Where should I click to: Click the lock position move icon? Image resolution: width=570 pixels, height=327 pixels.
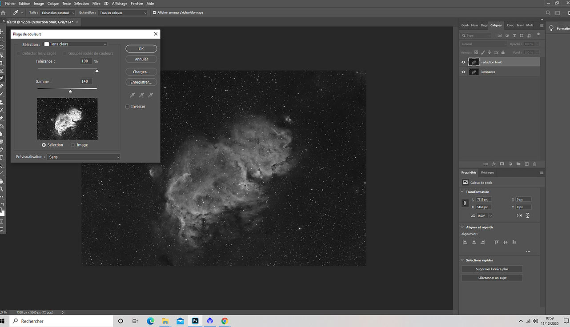(490, 52)
